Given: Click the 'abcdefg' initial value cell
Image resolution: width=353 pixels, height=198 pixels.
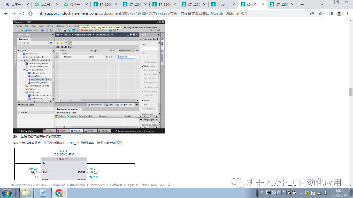Looking at the screenshot, I should [127, 57].
